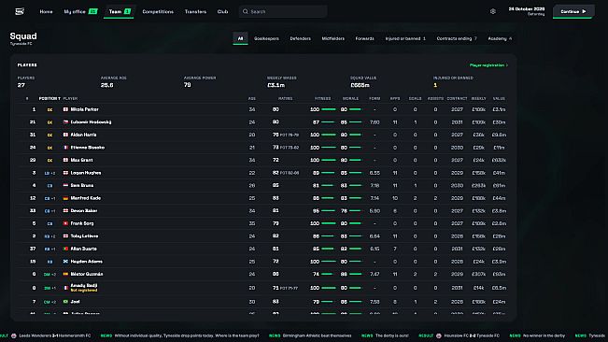Switch to the Goalkeepers tab
608x342 pixels.
(x=266, y=38)
